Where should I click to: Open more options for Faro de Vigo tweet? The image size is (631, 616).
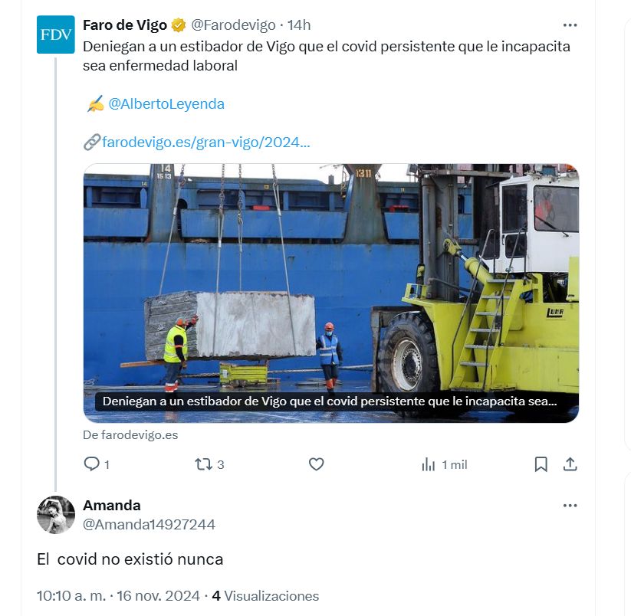(570, 25)
